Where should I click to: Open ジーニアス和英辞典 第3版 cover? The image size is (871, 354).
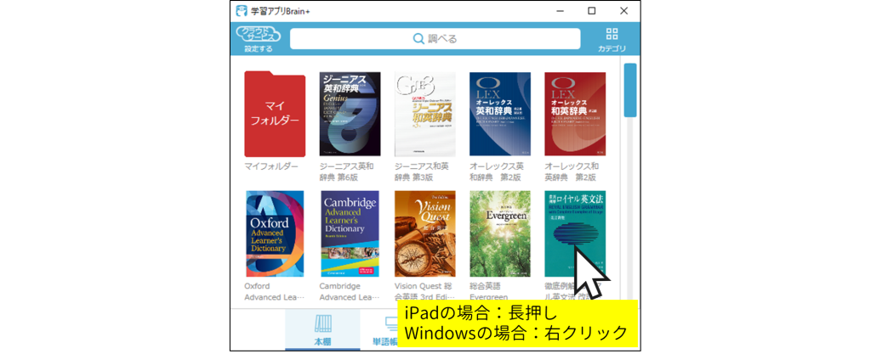(x=425, y=114)
